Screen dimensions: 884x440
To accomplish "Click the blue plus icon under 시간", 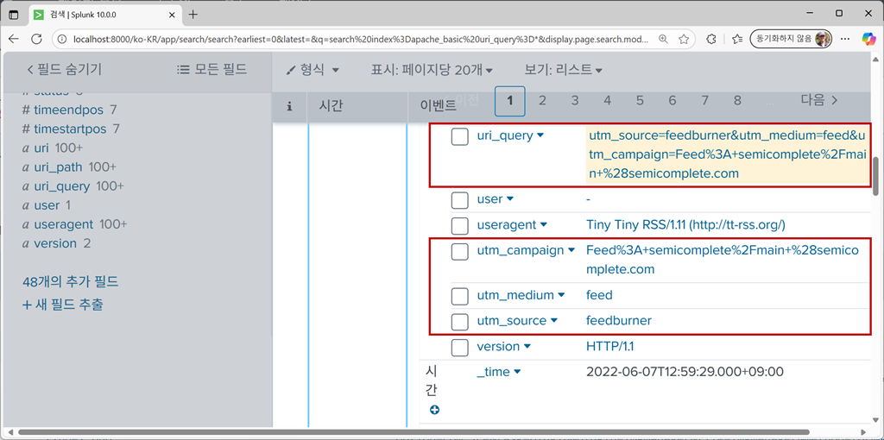I will tap(434, 410).
